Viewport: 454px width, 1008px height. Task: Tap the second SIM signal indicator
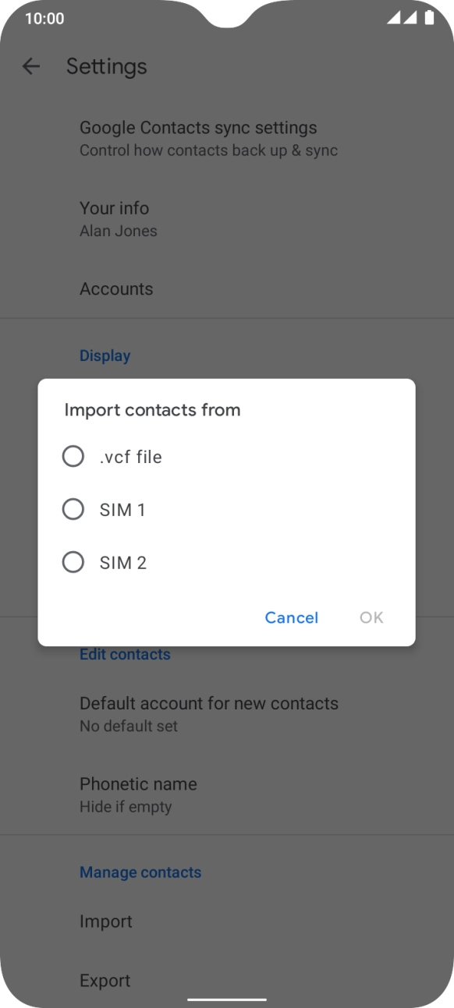[x=411, y=18]
